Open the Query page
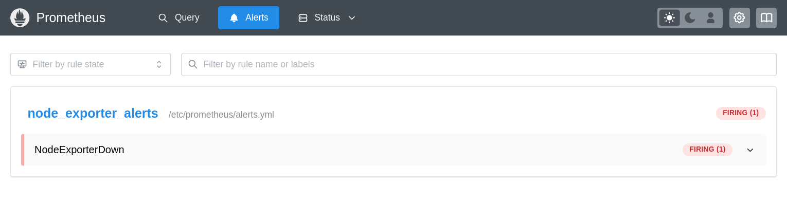This screenshot has width=787, height=202. click(x=178, y=17)
